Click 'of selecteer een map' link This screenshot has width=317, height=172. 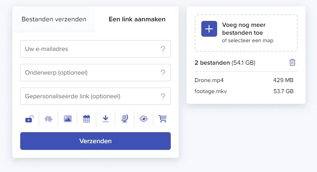tap(248, 40)
